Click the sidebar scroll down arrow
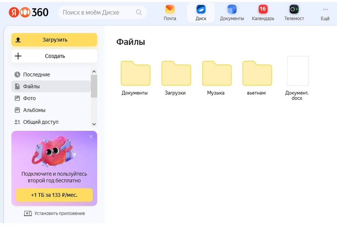Image resolution: width=337 pixels, height=225 pixels. (x=94, y=124)
